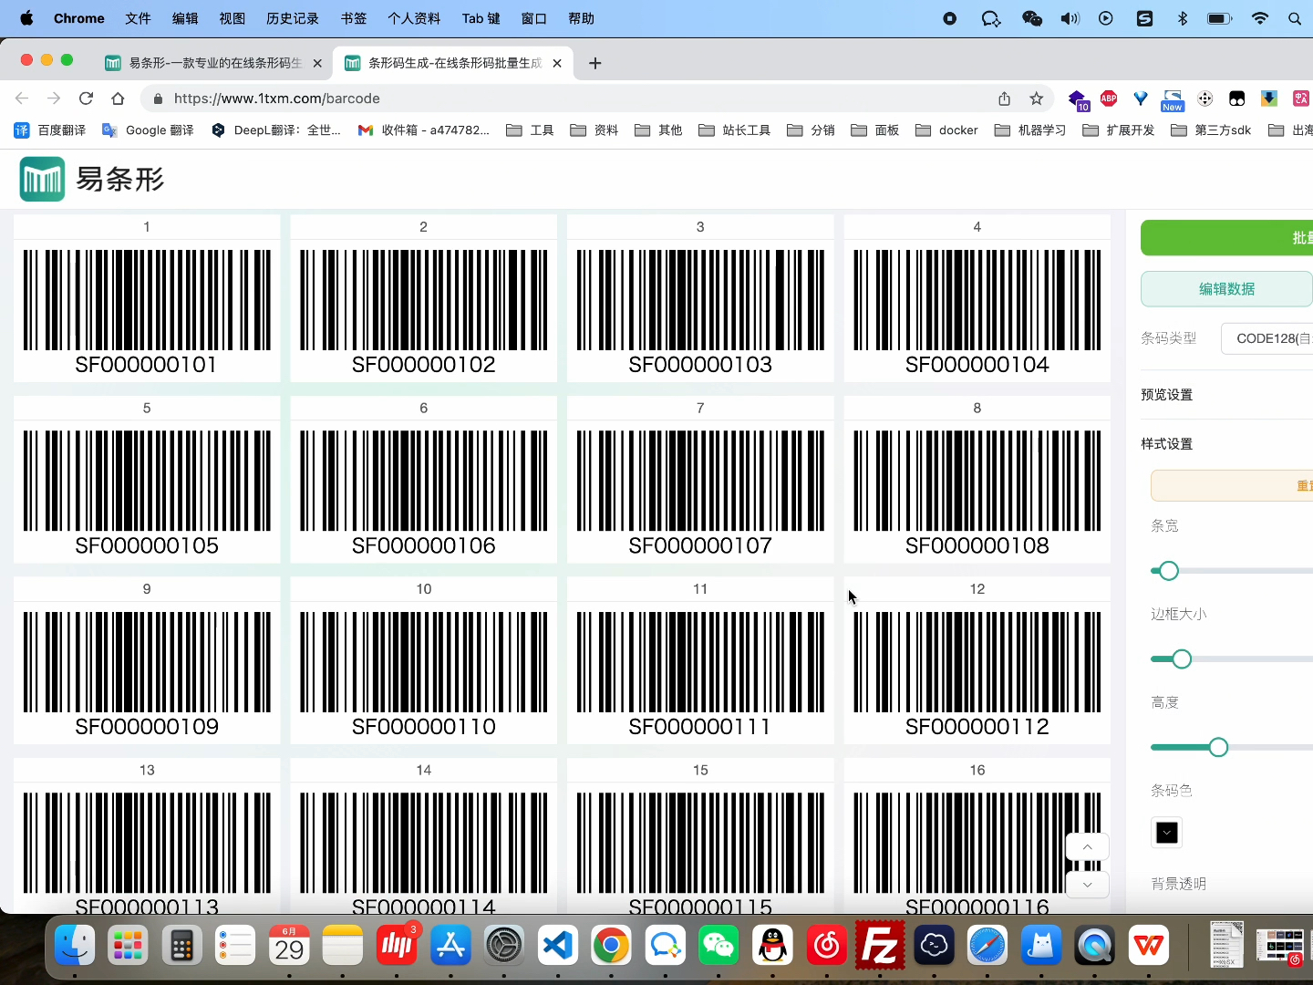This screenshot has width=1313, height=985.
Task: Open Finder from the dock
Action: coord(75,946)
